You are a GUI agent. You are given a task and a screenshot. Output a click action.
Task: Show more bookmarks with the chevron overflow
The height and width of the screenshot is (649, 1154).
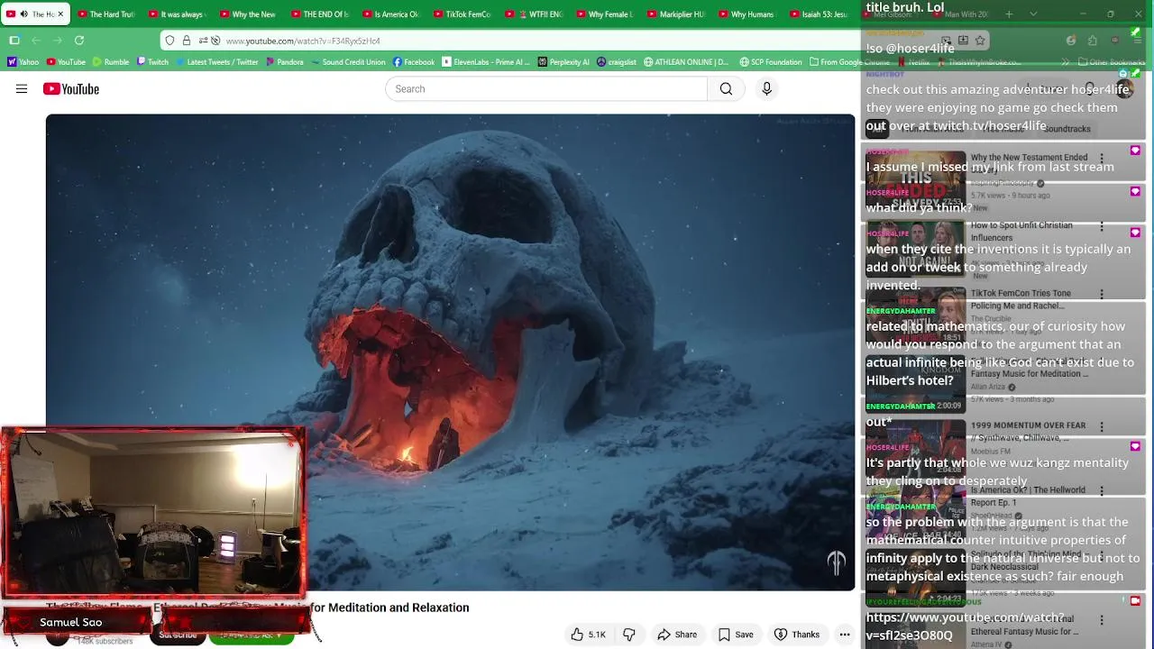1066,62
